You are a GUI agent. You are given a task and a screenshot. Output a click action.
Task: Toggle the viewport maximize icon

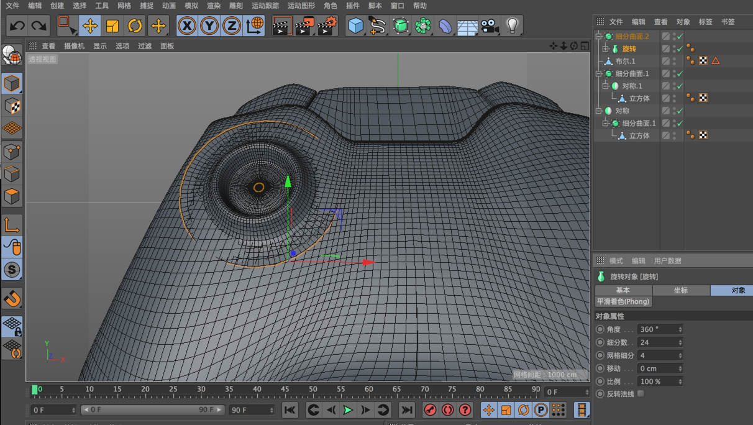[x=585, y=46]
